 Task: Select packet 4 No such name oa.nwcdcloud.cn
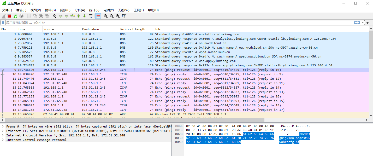pyautogui.click(x=185, y=48)
